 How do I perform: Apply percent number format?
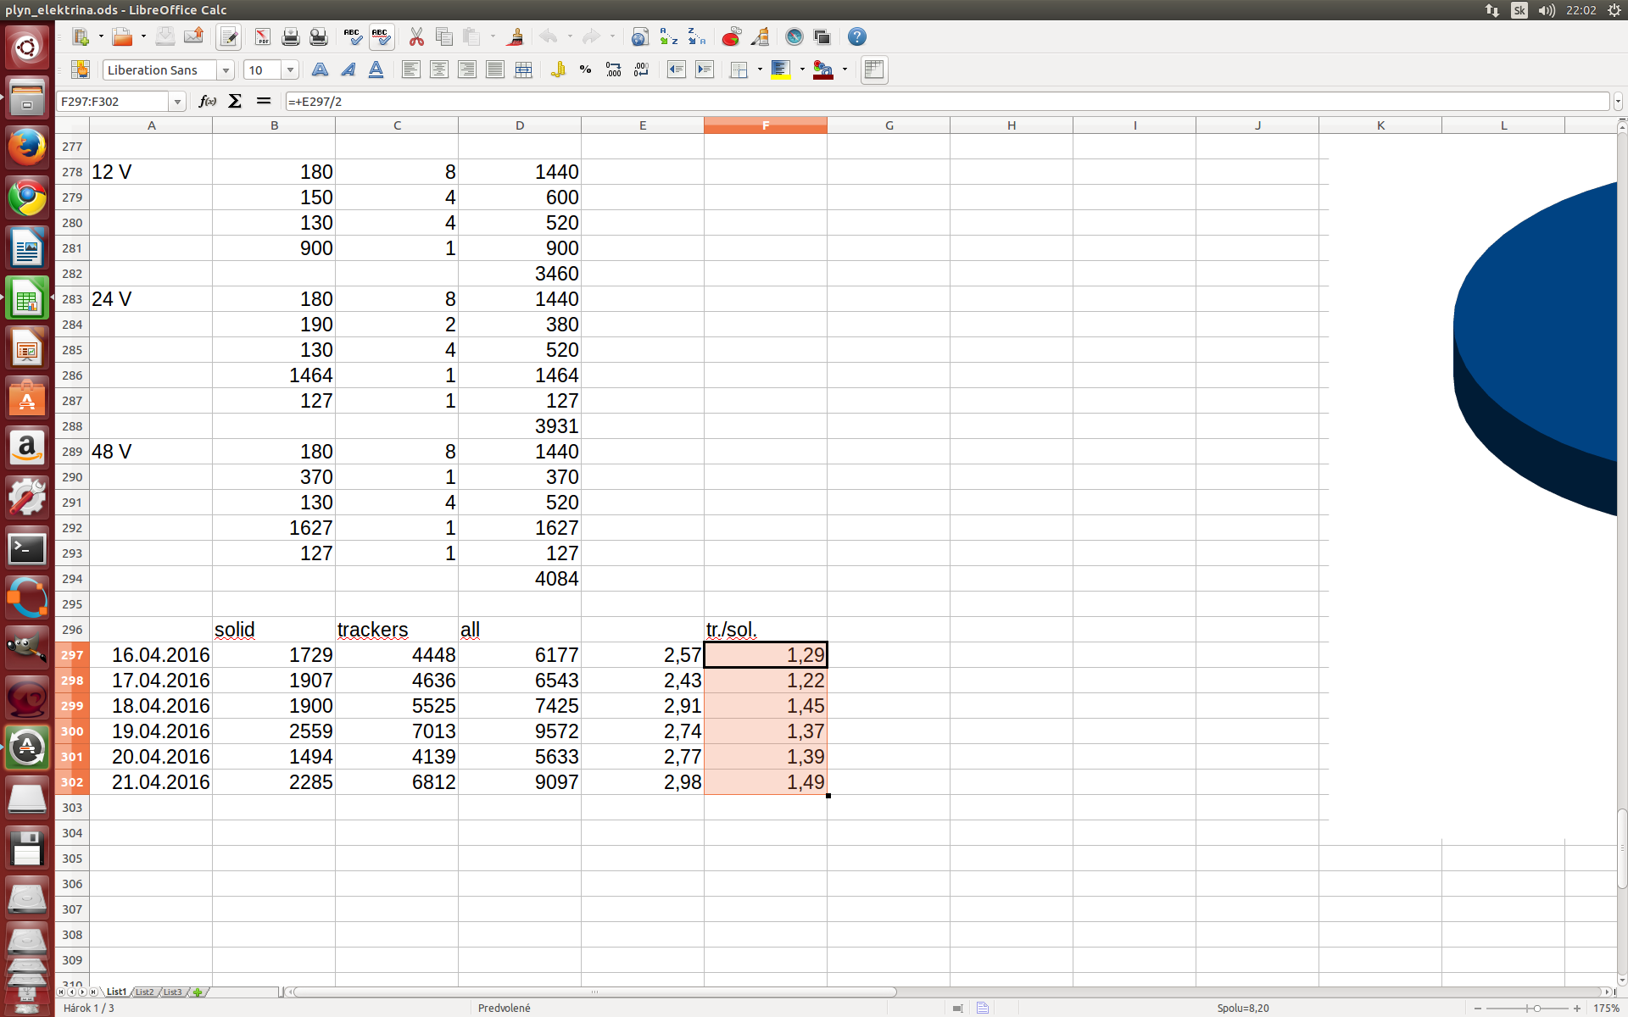(x=585, y=70)
